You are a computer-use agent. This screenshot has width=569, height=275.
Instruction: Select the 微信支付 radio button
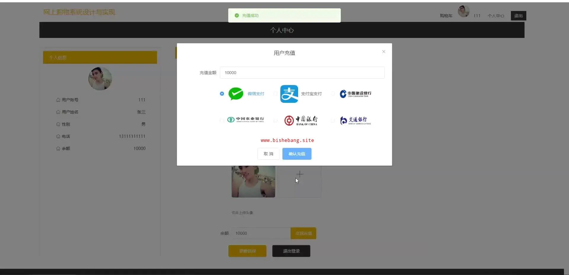[222, 94]
